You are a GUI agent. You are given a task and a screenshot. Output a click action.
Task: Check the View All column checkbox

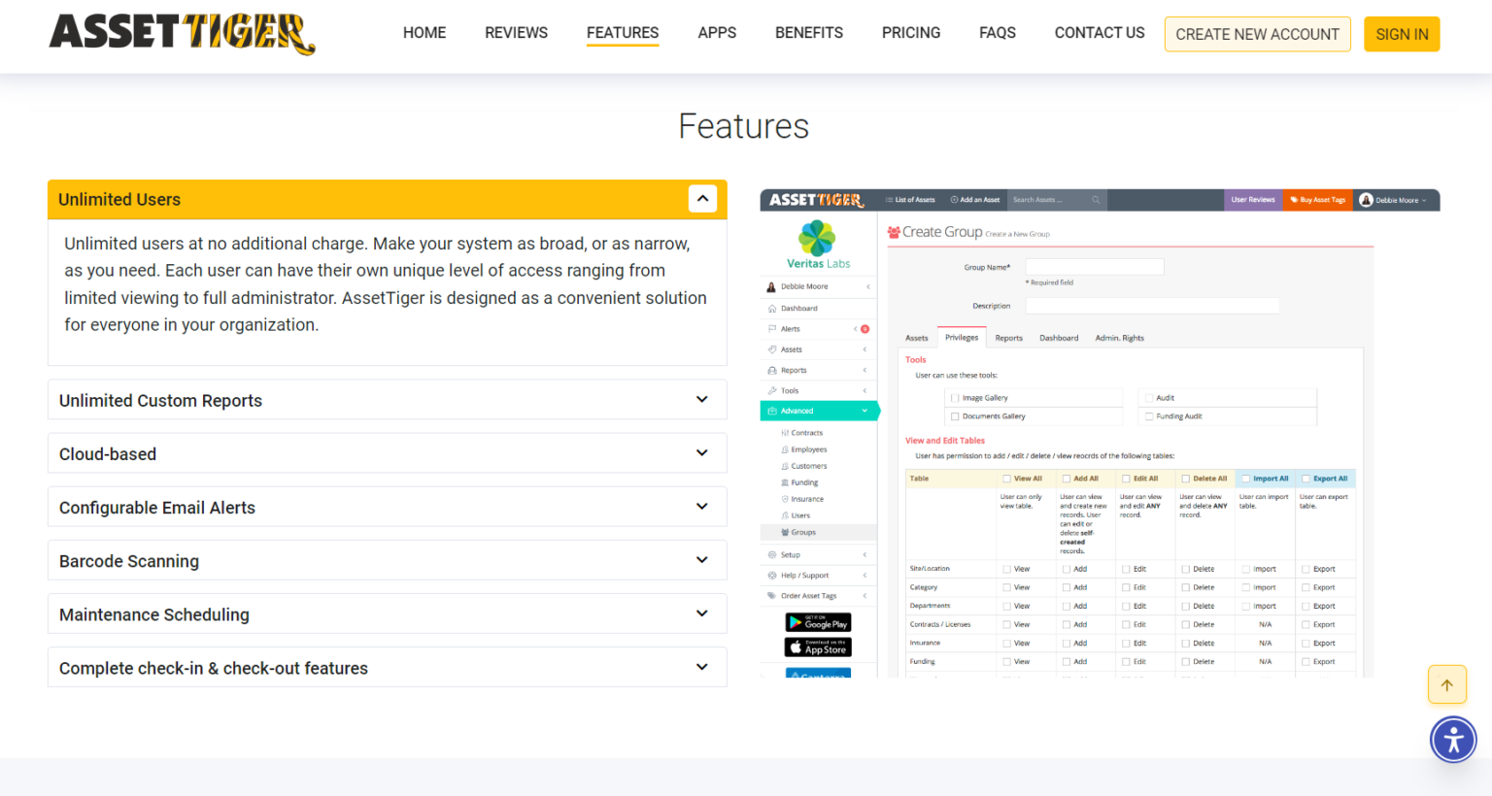tap(1008, 478)
